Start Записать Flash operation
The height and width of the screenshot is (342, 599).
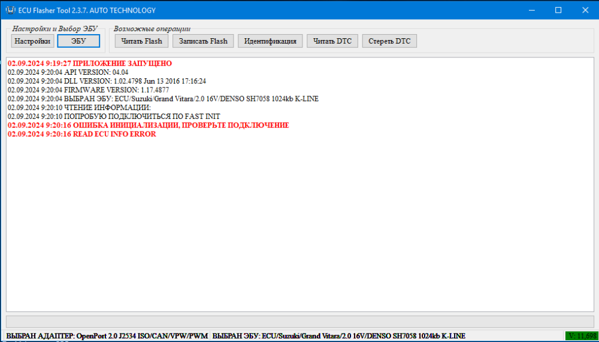point(203,41)
